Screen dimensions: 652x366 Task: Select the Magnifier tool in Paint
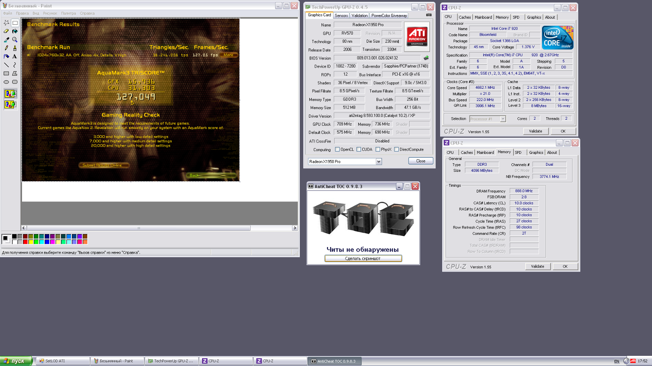pos(15,39)
